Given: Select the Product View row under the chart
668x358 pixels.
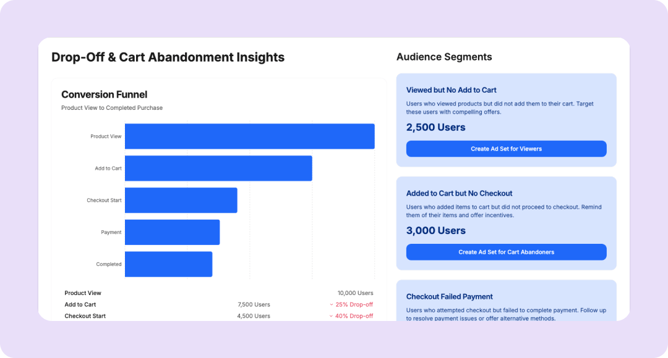Looking at the screenshot, I should 83,293.
